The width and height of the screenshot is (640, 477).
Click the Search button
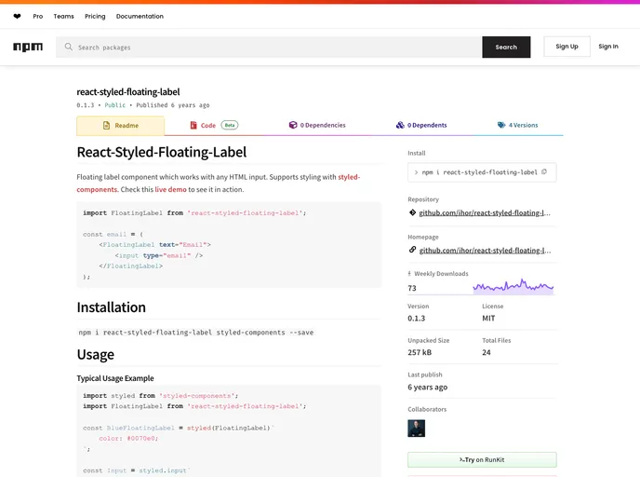pyautogui.click(x=506, y=47)
